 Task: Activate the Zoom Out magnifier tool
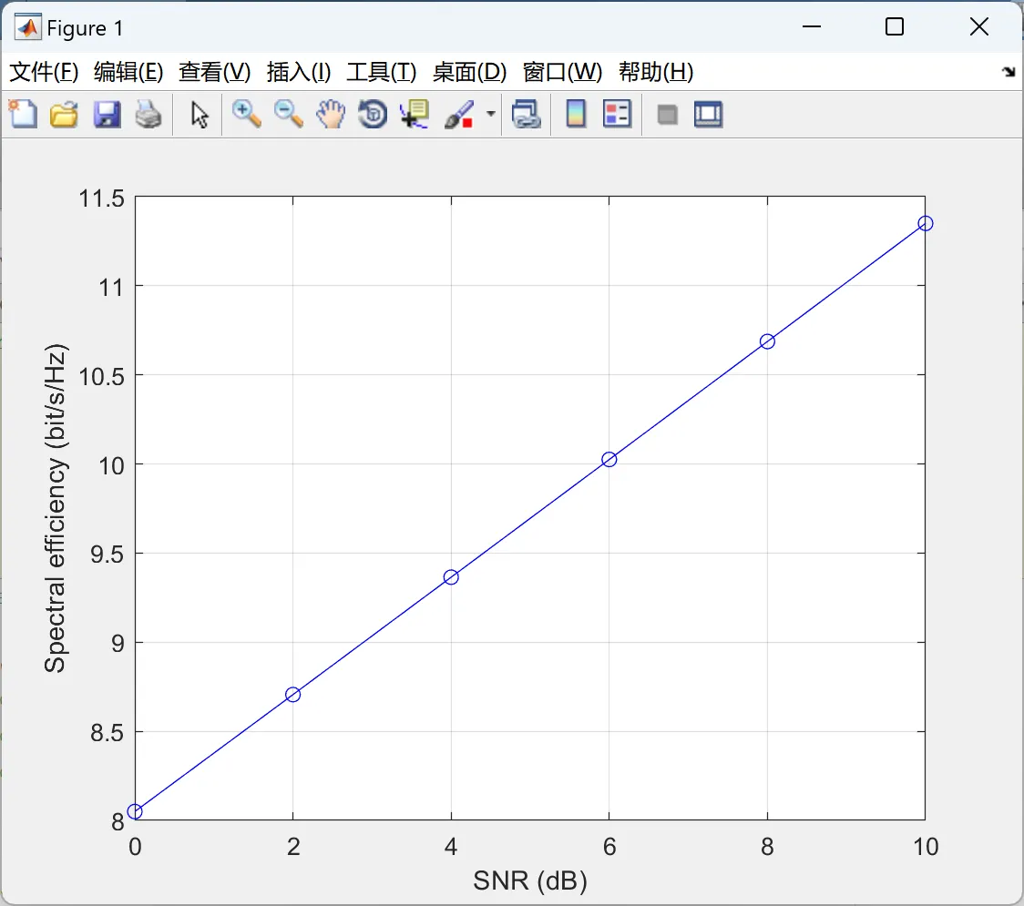tap(288, 114)
